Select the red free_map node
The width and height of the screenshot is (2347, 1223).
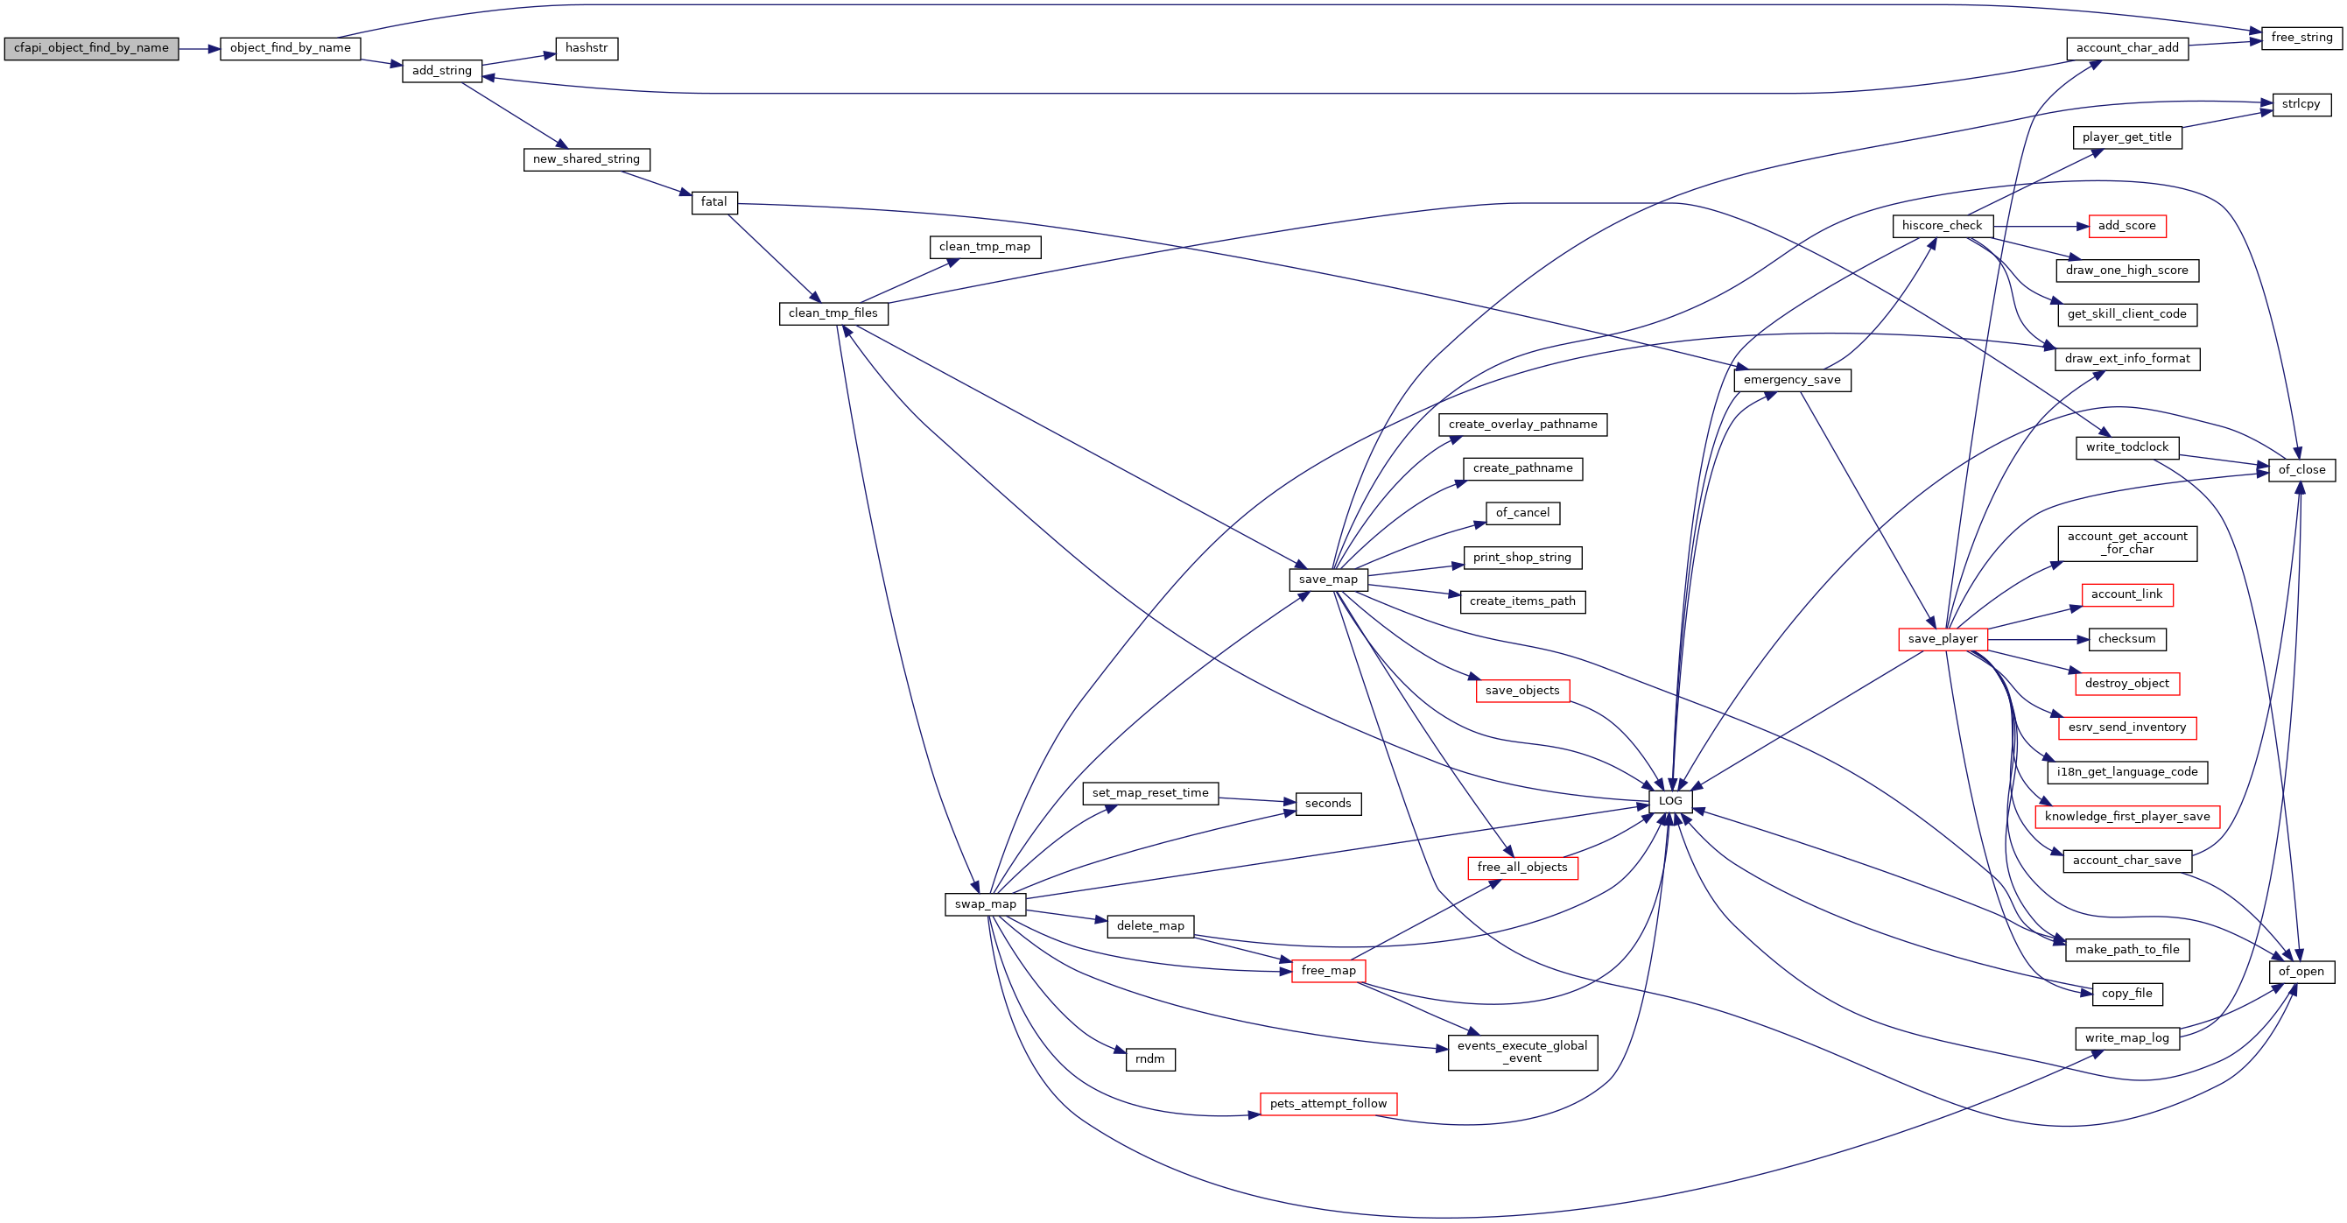[1328, 971]
